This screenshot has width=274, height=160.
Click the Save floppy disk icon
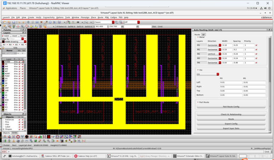[x=14, y=22]
